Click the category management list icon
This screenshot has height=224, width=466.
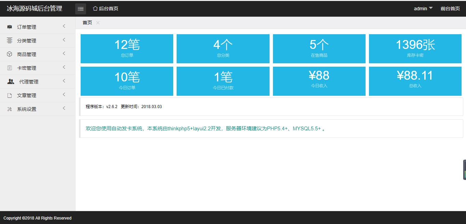coord(10,41)
